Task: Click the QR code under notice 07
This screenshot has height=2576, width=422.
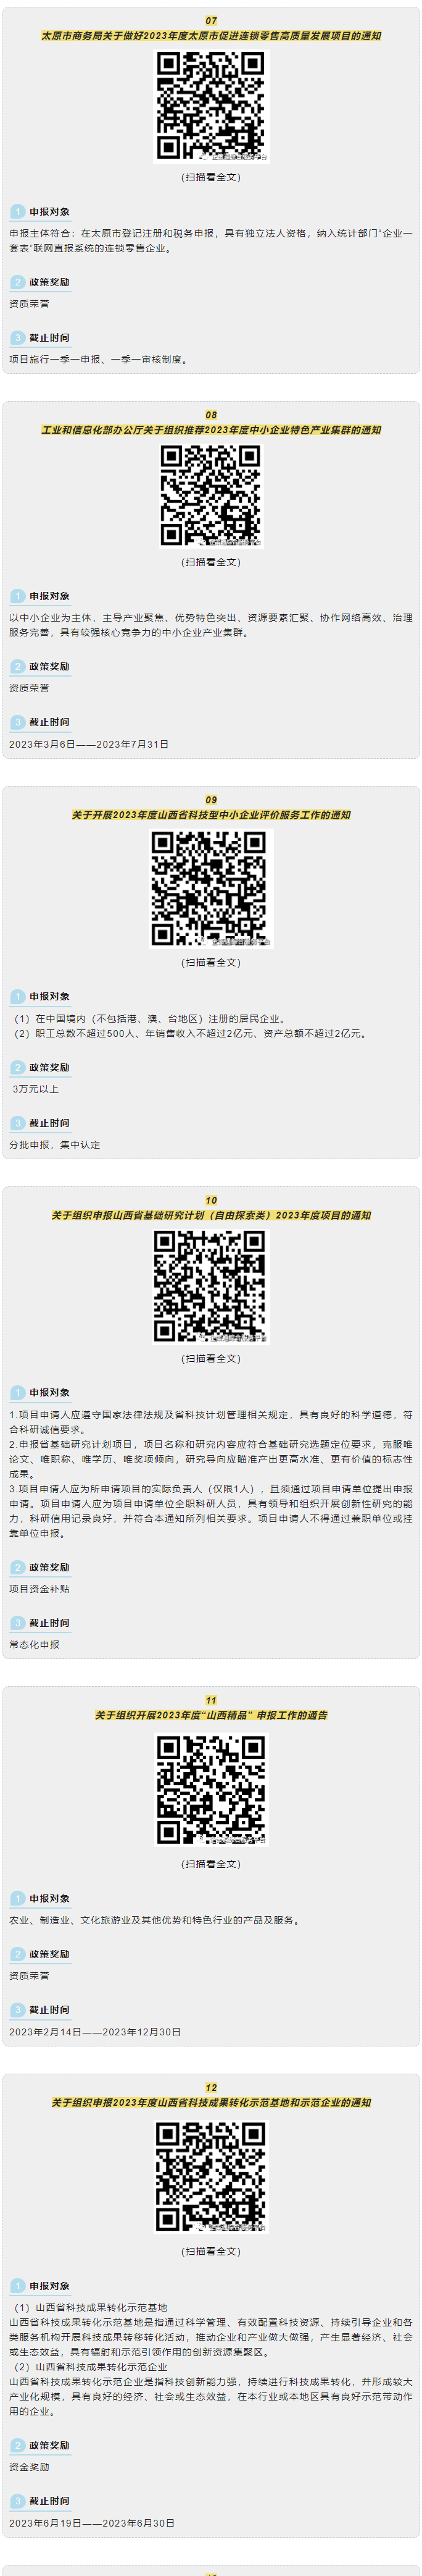Action: 212,106
